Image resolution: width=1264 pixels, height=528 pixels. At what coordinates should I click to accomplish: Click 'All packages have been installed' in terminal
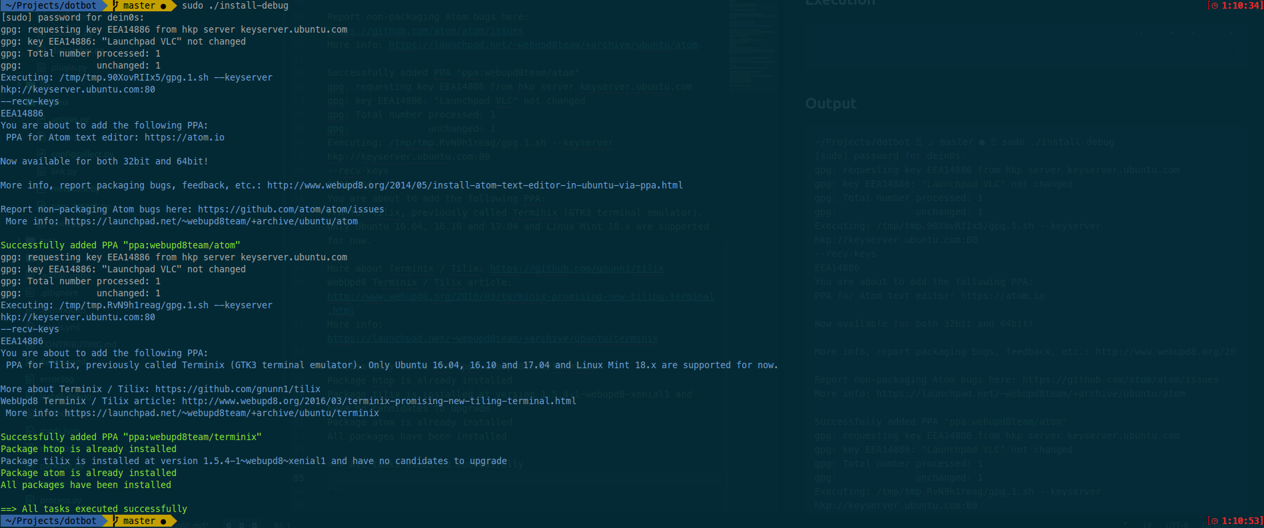coord(86,485)
